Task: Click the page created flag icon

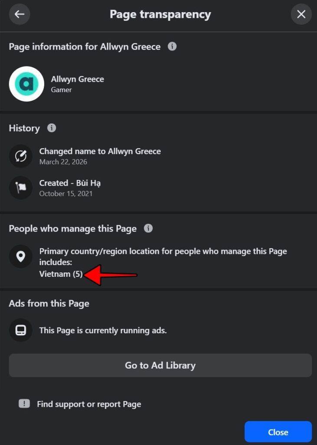Action: coord(20,188)
